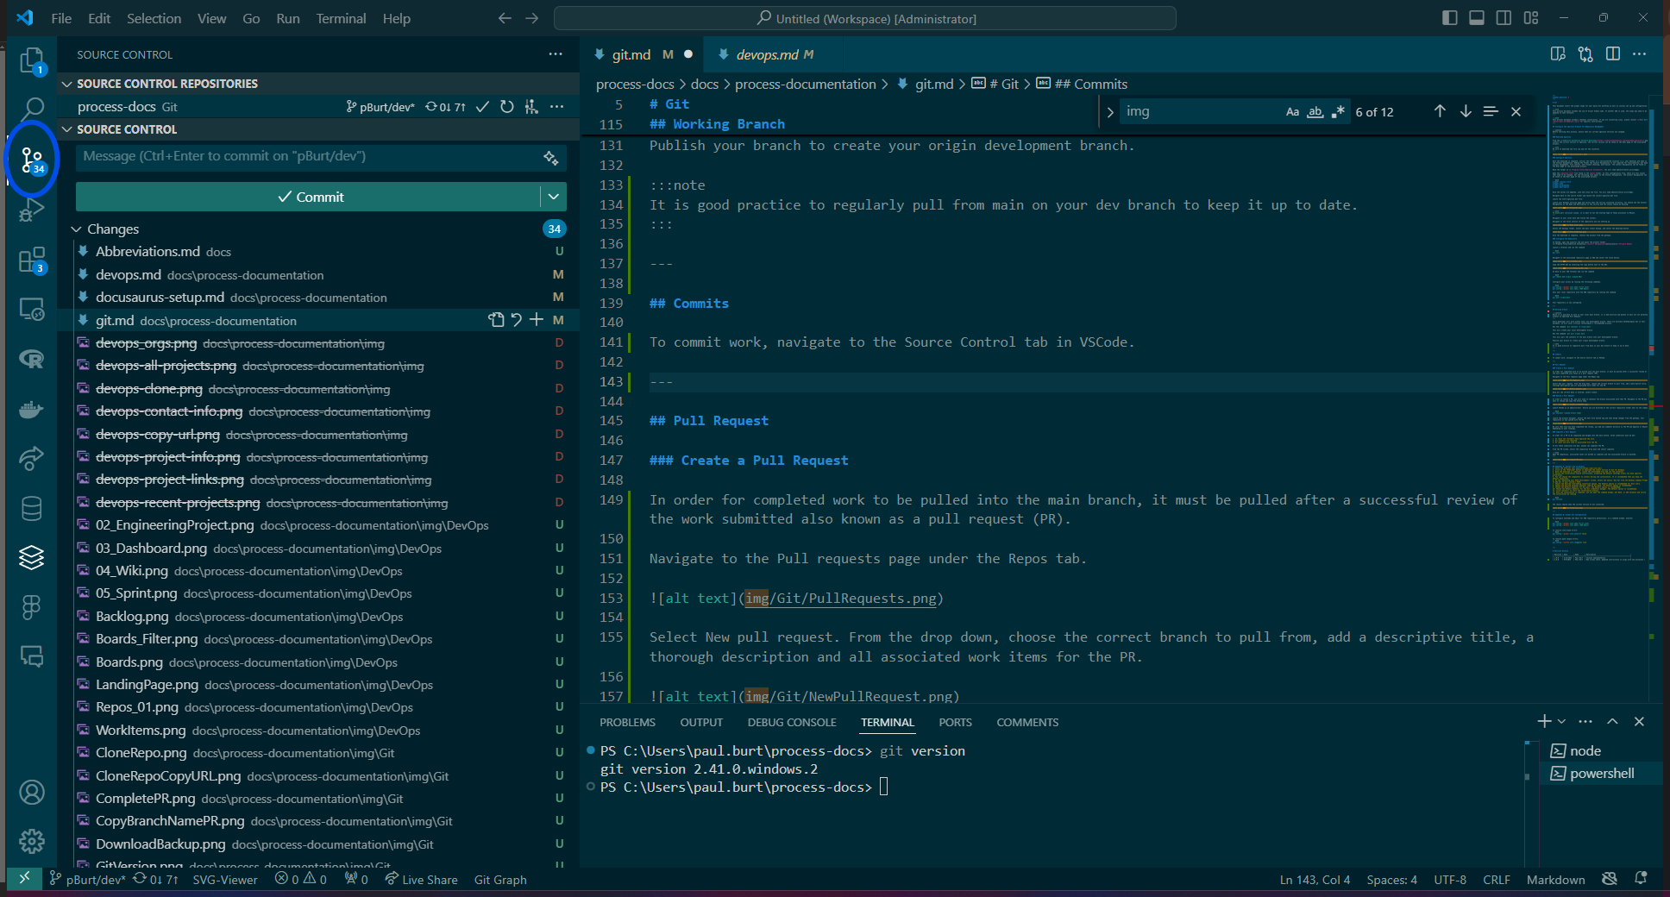Refresh the process-docs repository

[x=507, y=106]
